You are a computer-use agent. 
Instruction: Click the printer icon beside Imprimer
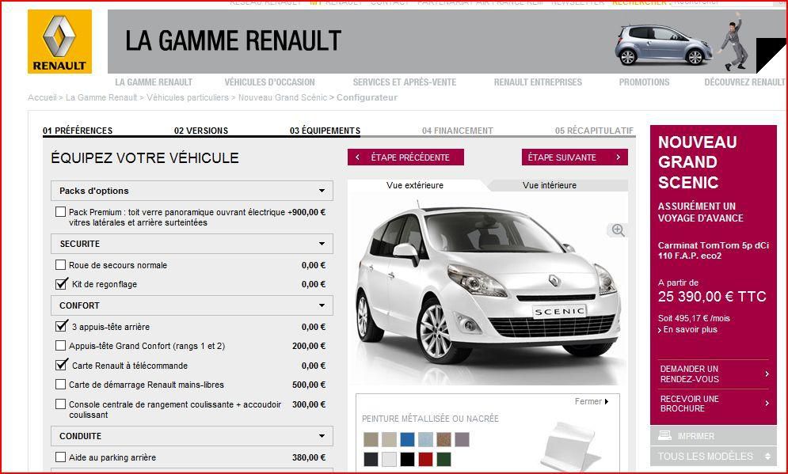[664, 435]
